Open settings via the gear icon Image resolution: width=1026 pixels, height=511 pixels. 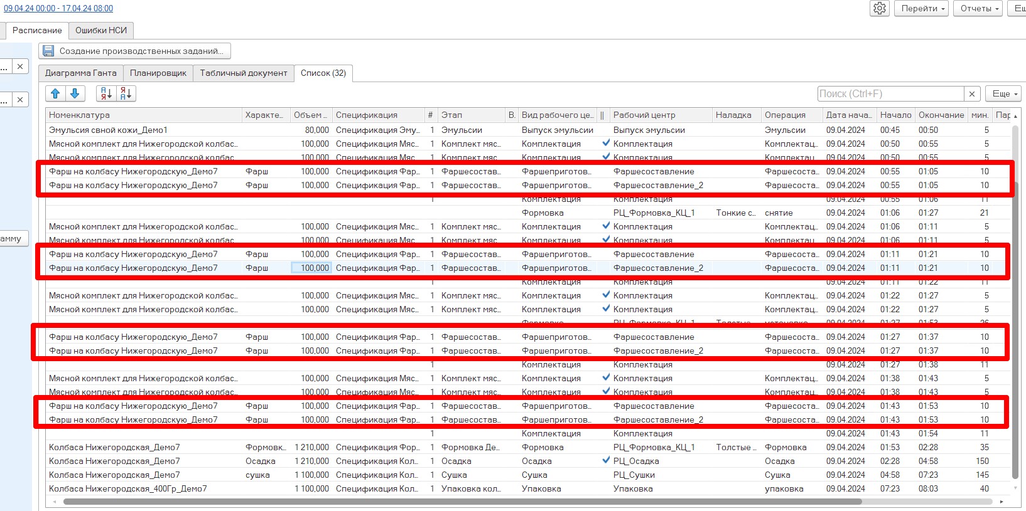pyautogui.click(x=880, y=8)
